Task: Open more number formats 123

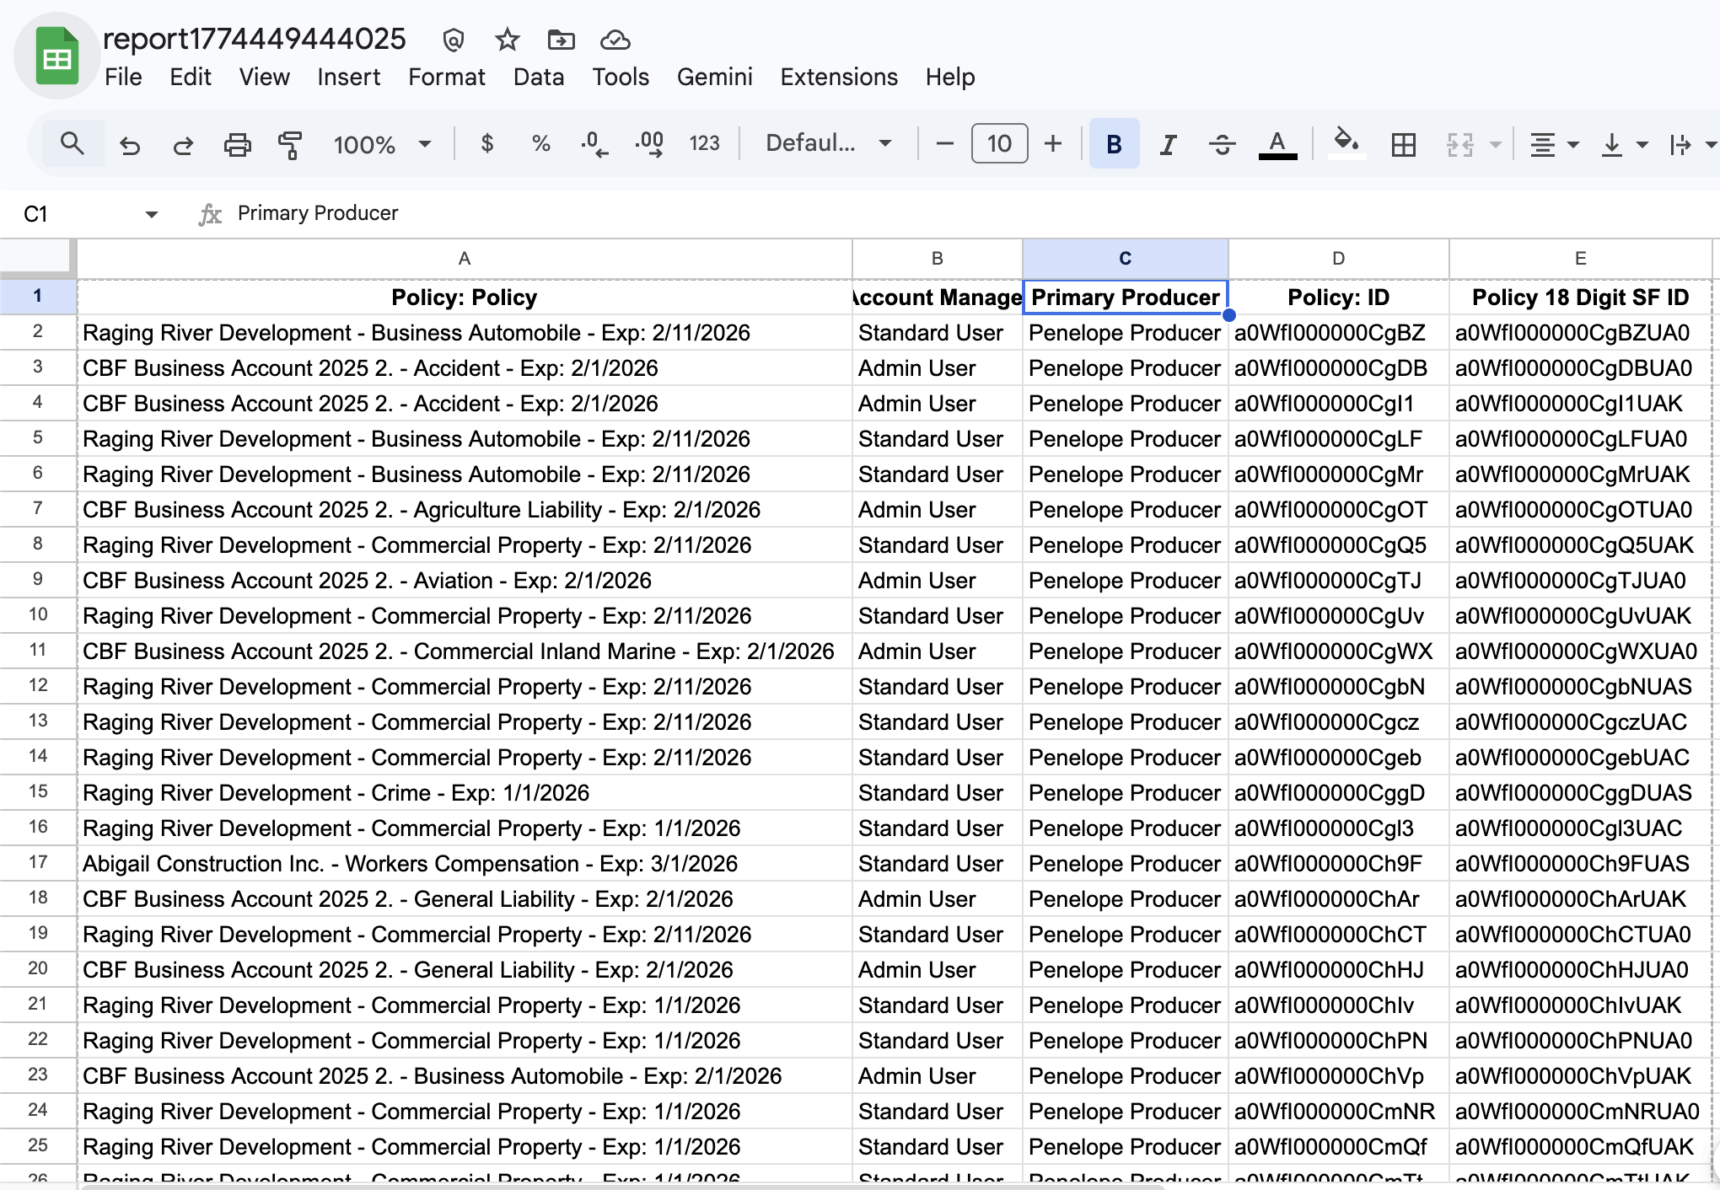Action: (x=704, y=144)
